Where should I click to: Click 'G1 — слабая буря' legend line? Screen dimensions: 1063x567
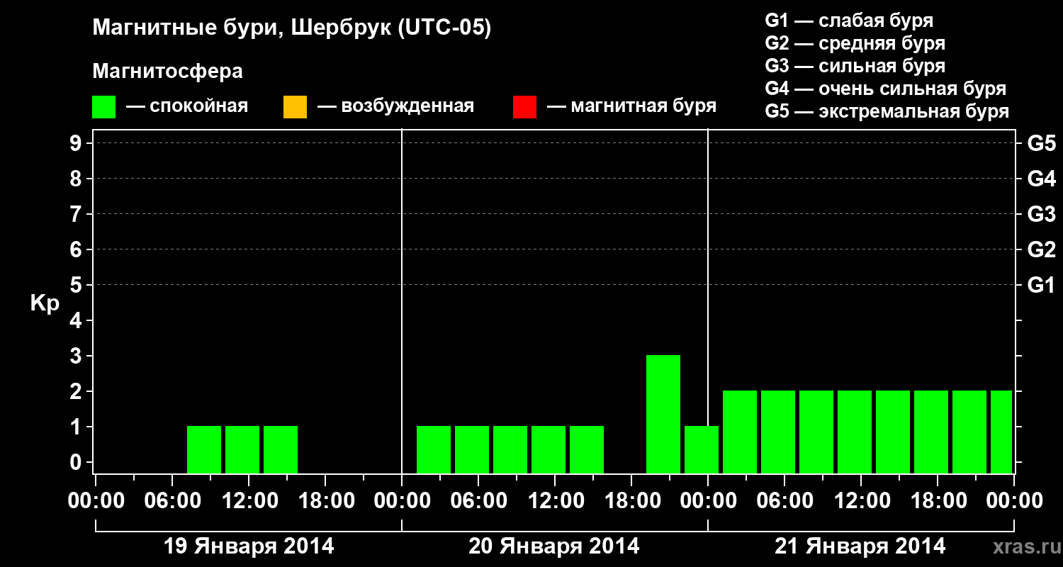[849, 21]
